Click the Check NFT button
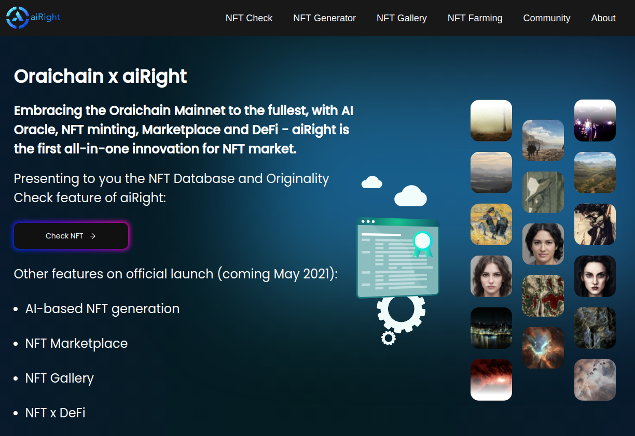 tap(71, 236)
